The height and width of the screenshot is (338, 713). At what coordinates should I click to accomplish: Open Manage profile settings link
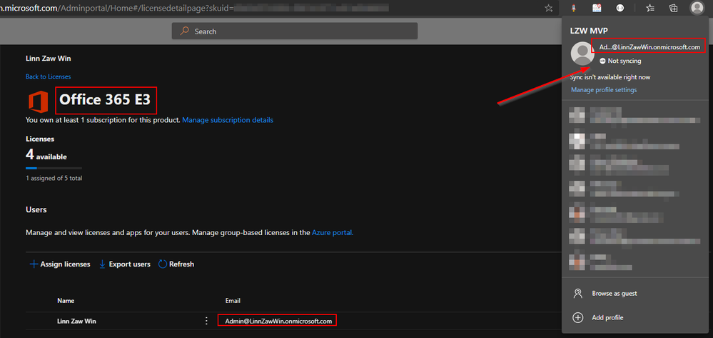604,90
